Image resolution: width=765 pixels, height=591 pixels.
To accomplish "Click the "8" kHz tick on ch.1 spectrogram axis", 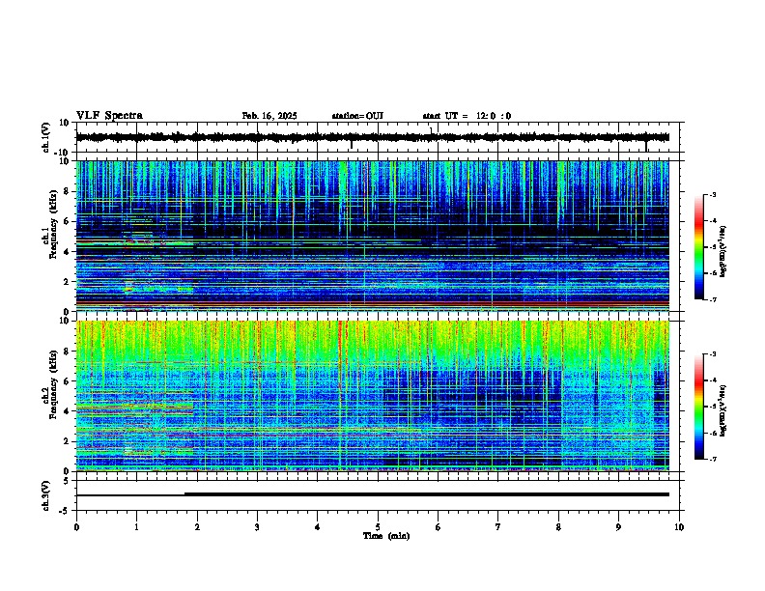I will coord(67,191).
